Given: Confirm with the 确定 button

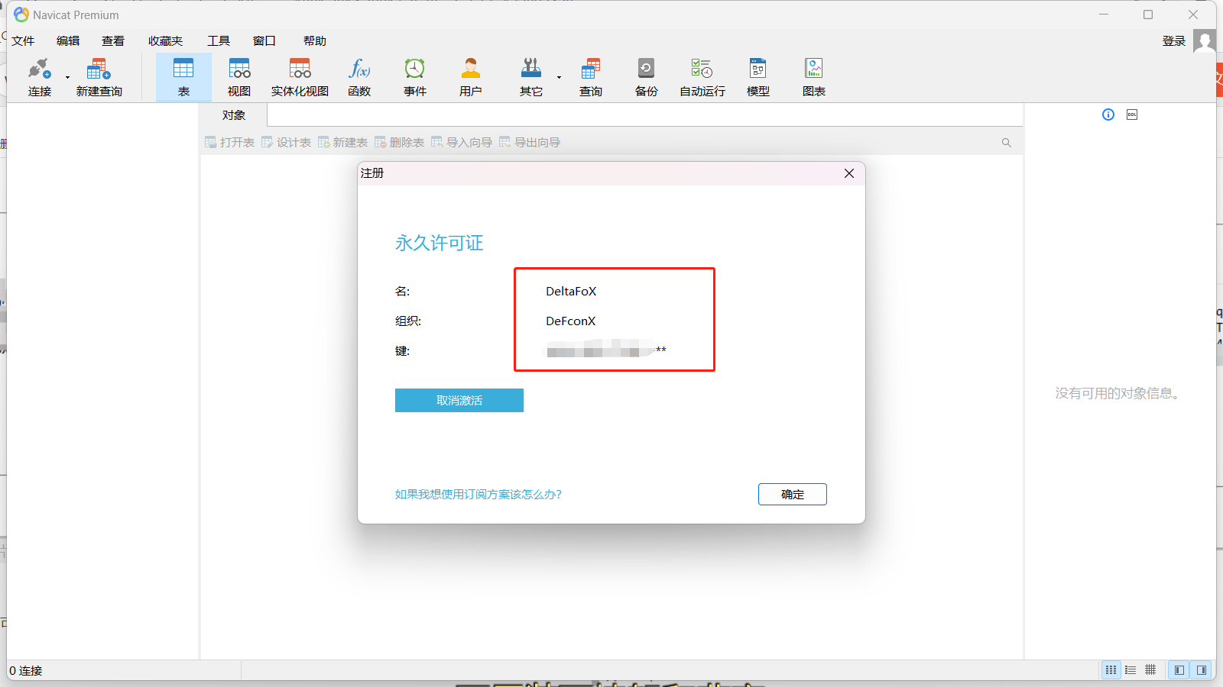Looking at the screenshot, I should click(x=793, y=495).
